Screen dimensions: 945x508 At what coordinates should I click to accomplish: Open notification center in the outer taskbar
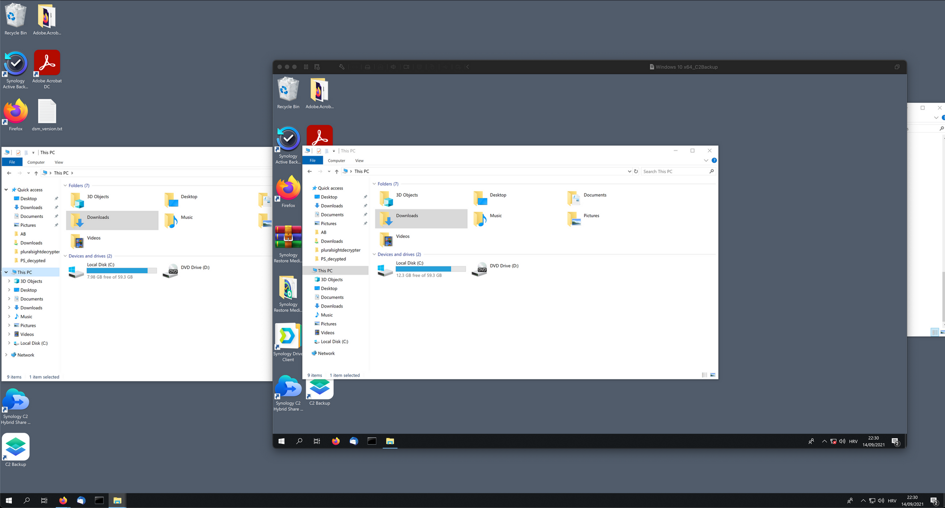pos(934,500)
